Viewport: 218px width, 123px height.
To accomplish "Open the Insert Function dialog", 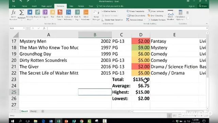I will click(x=13, y=15).
